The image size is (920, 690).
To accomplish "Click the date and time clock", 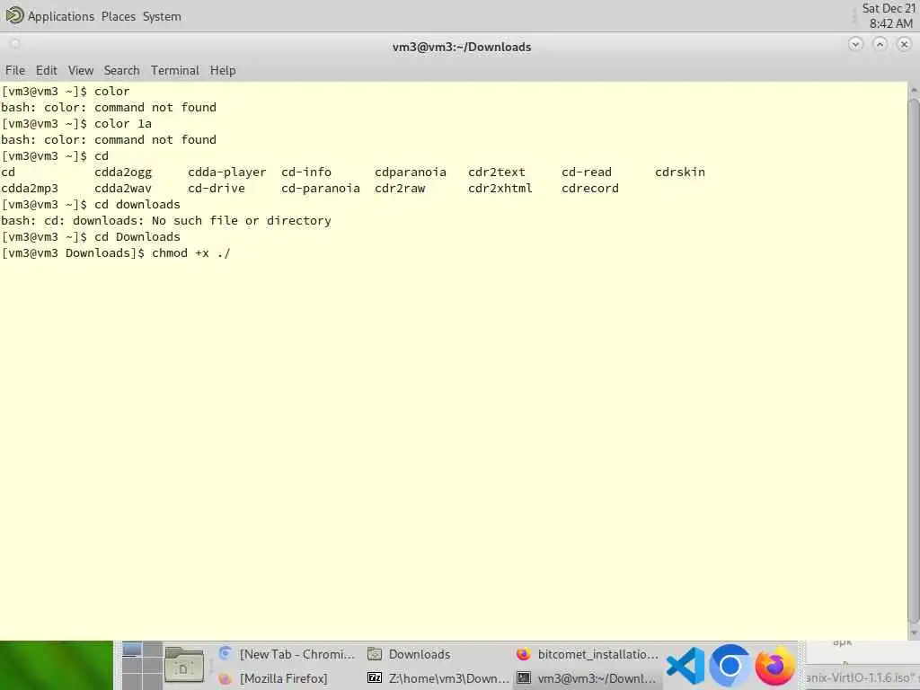I will (889, 16).
